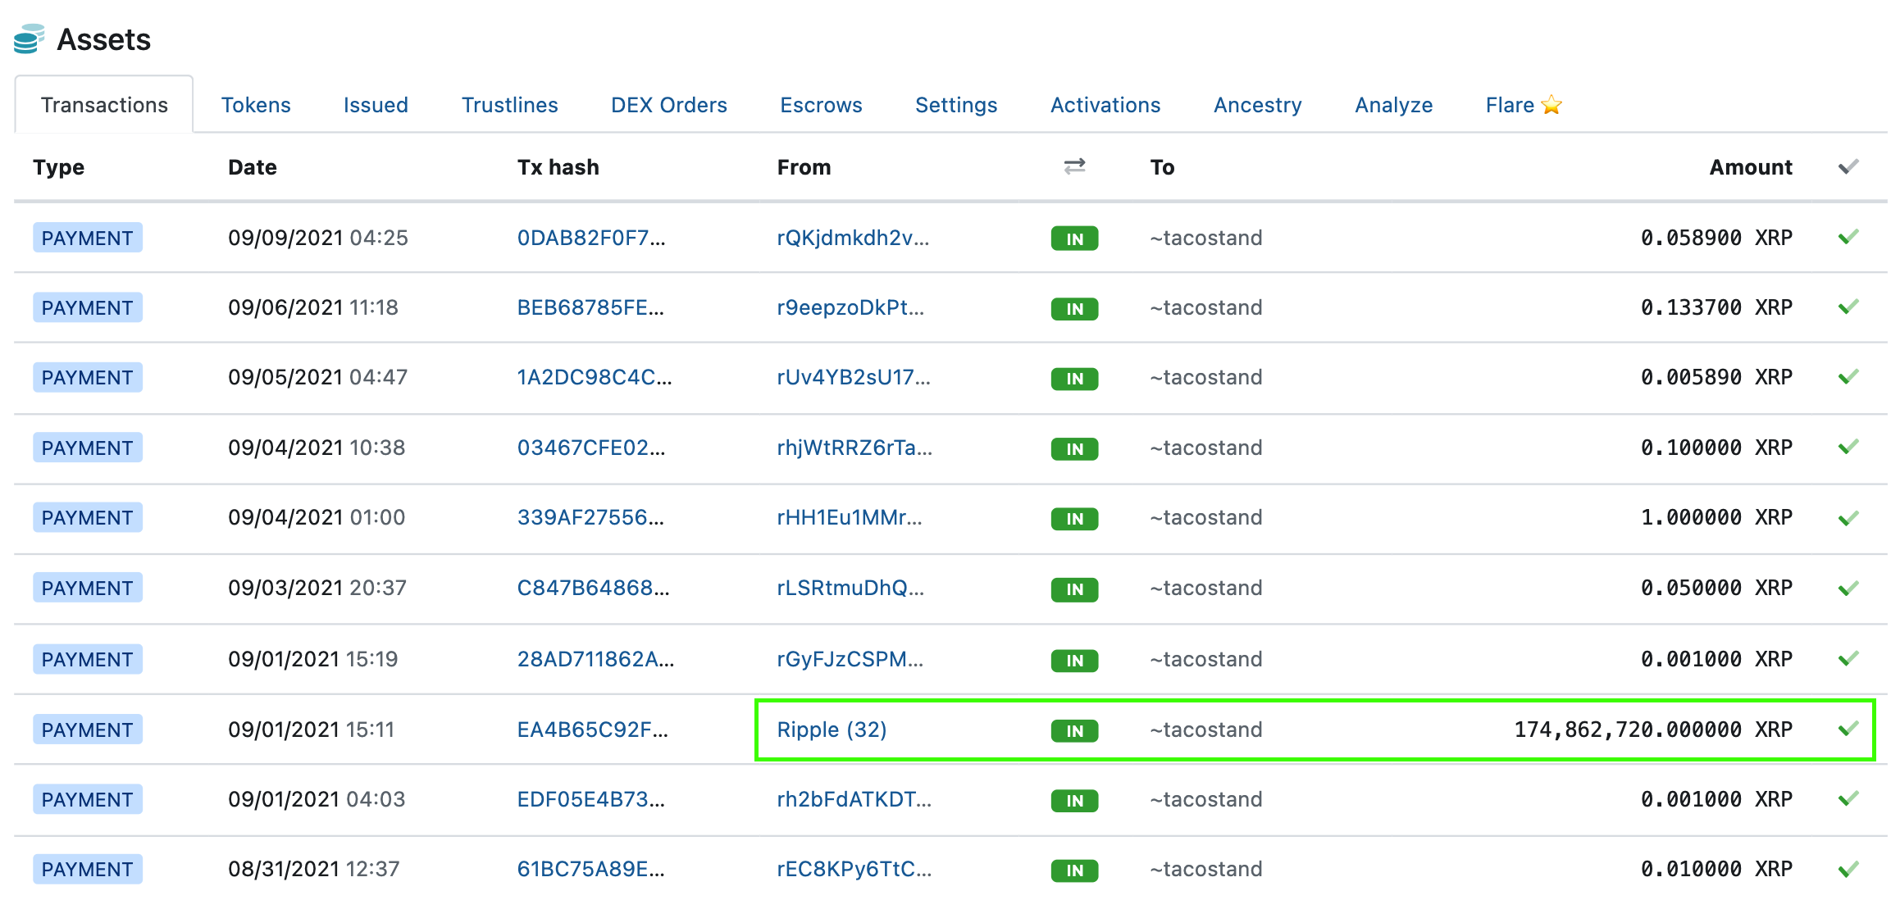1891x900 pixels.
Task: Click the green check on the 1.000000 XRP row
Action: click(1848, 518)
